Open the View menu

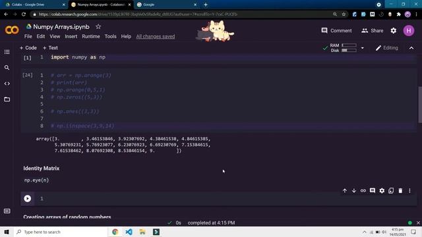coord(55,37)
